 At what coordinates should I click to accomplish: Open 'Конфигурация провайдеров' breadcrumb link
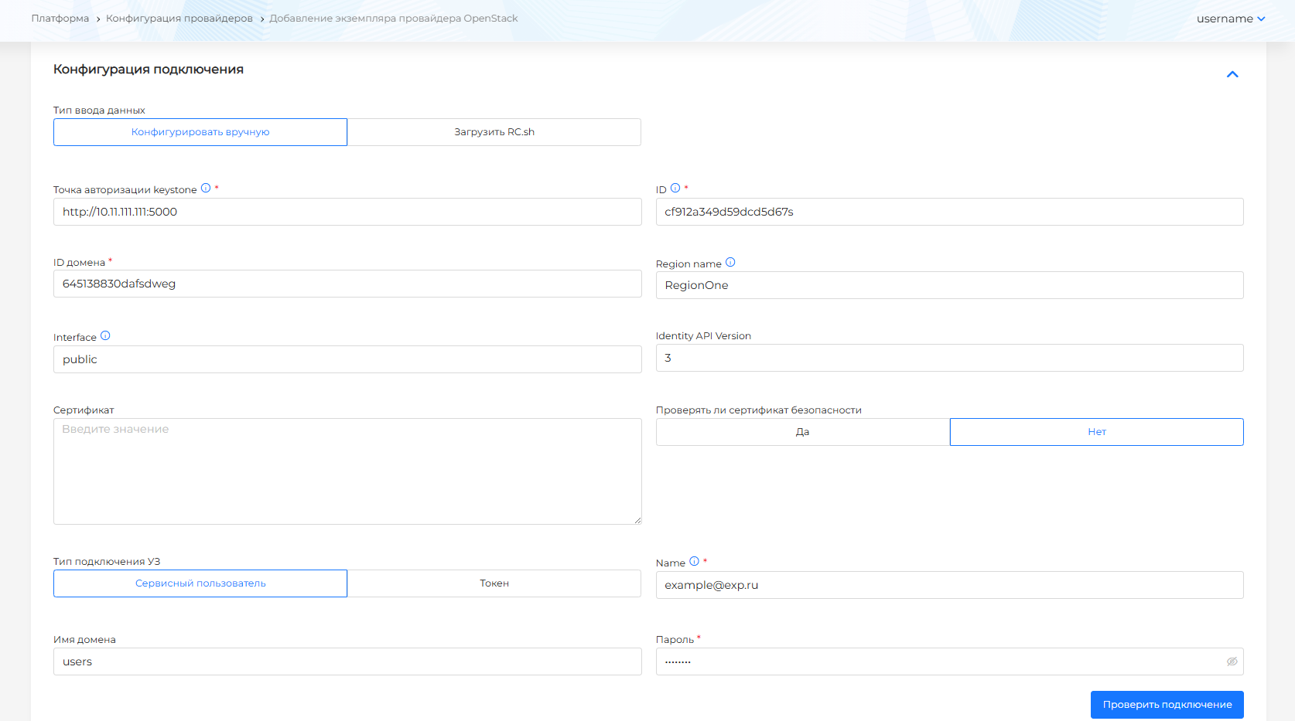pos(179,19)
